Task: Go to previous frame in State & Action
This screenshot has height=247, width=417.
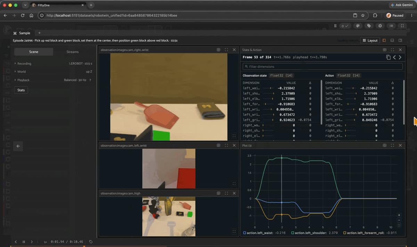Action: coord(394,58)
